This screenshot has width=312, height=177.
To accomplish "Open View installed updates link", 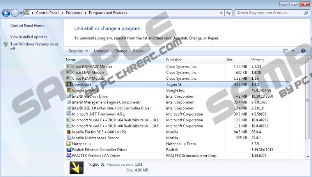I will click(28, 37).
